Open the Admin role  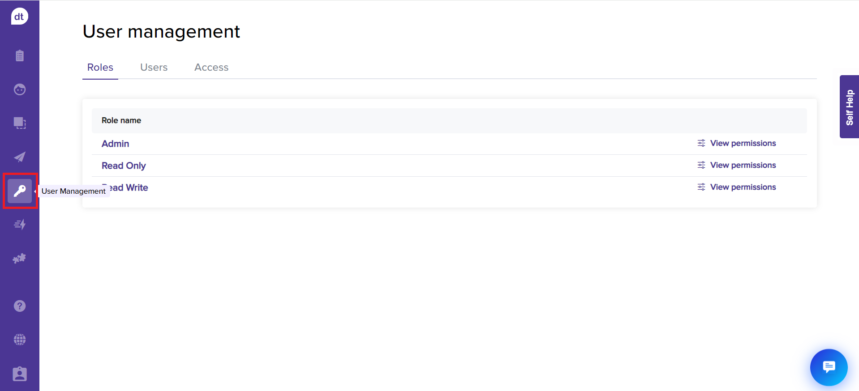click(115, 144)
